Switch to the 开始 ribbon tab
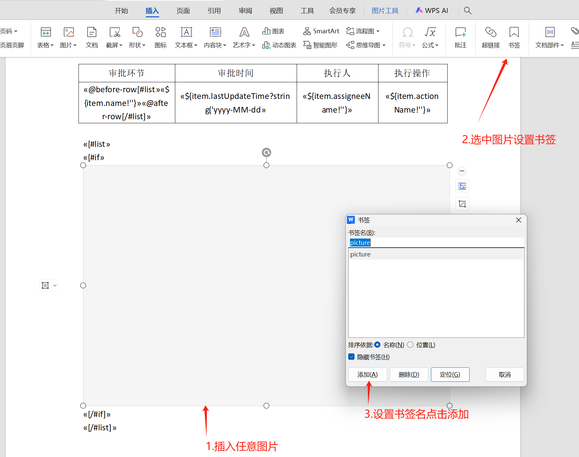The width and height of the screenshot is (579, 457). pos(121,10)
